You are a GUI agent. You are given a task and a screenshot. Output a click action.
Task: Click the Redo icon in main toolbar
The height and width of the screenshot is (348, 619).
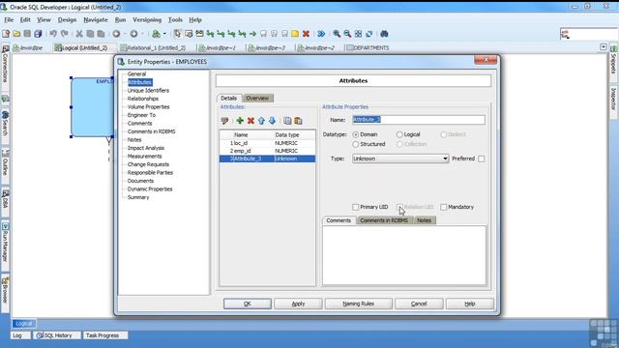pyautogui.click(x=65, y=34)
